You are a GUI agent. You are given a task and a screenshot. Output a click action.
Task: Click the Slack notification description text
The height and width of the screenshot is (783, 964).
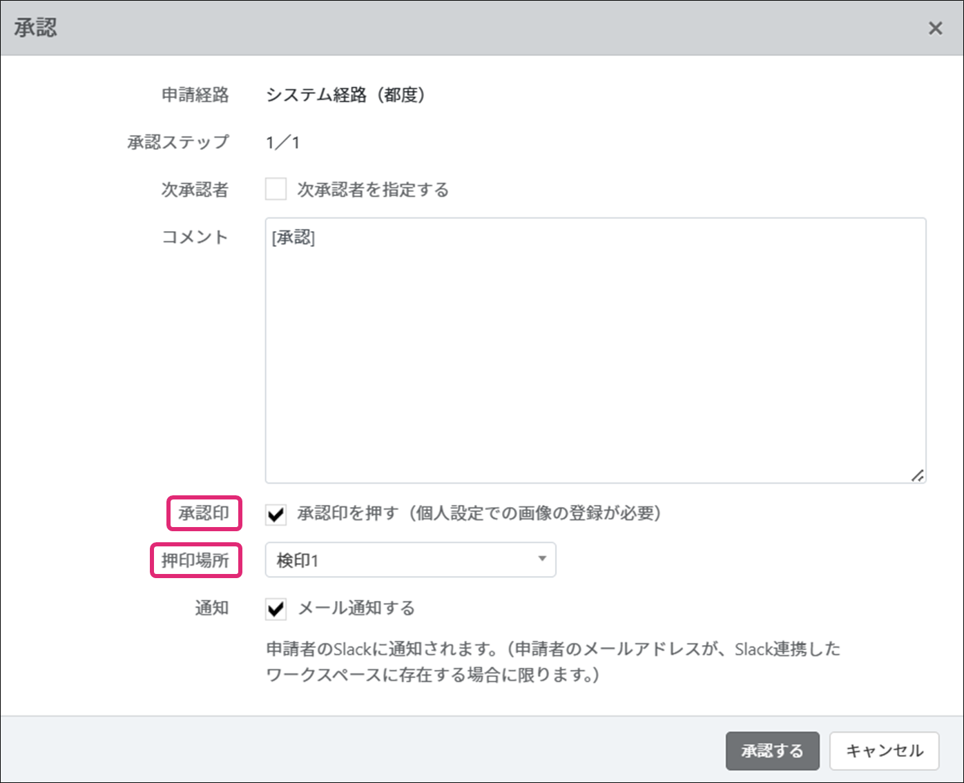coord(552,662)
